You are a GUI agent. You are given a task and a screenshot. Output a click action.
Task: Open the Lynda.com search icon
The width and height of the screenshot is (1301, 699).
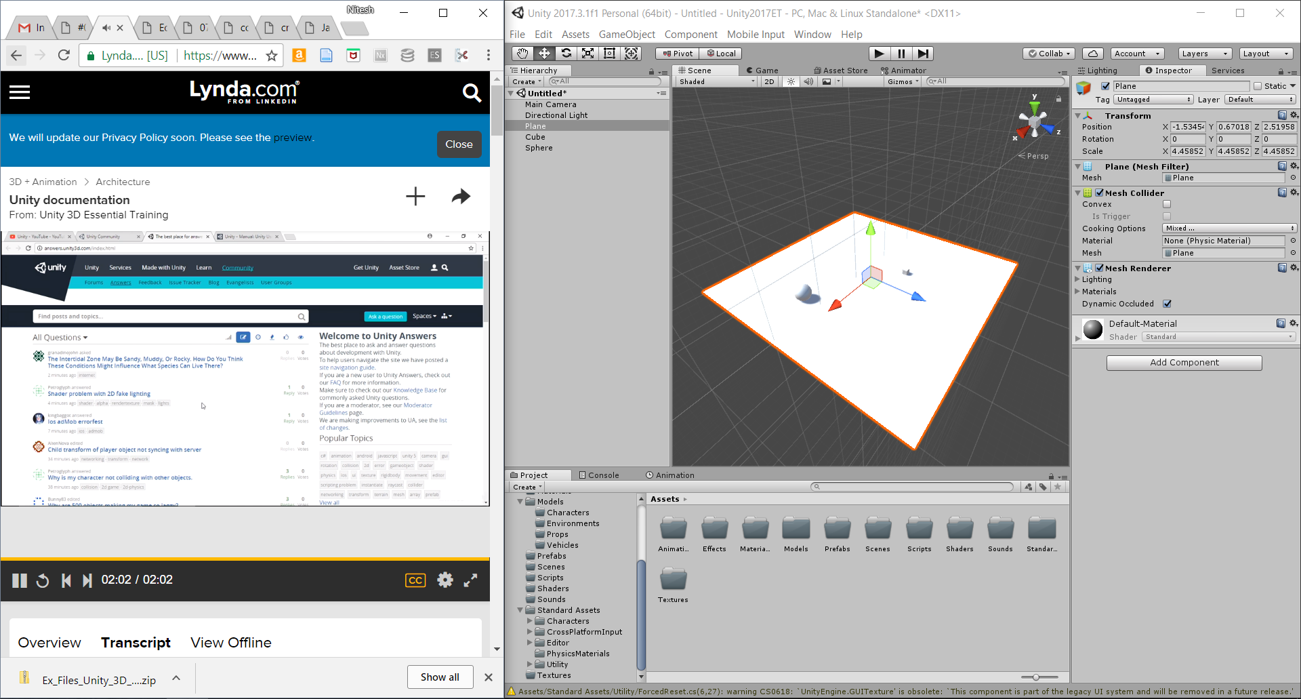pyautogui.click(x=472, y=92)
